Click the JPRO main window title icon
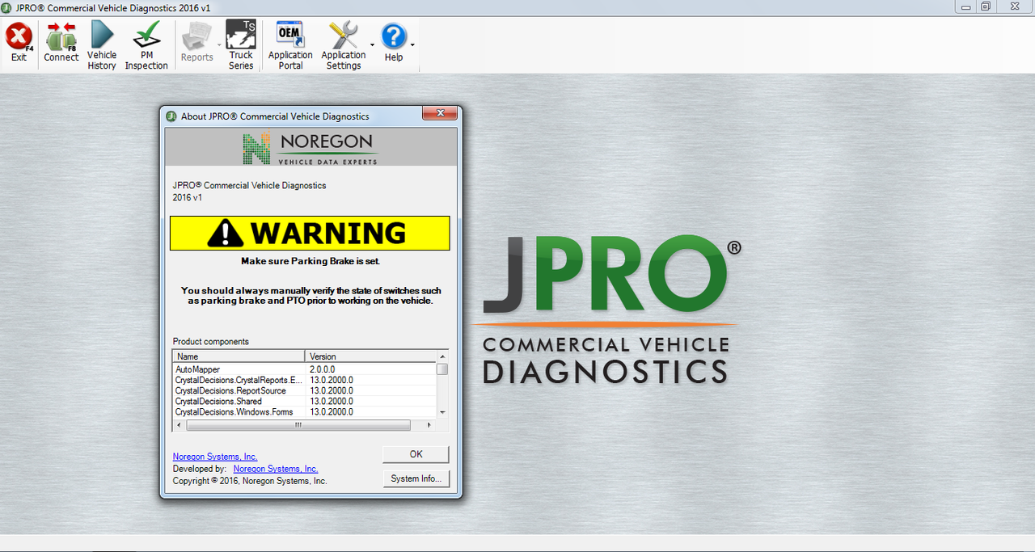The width and height of the screenshot is (1035, 552). coord(7,6)
